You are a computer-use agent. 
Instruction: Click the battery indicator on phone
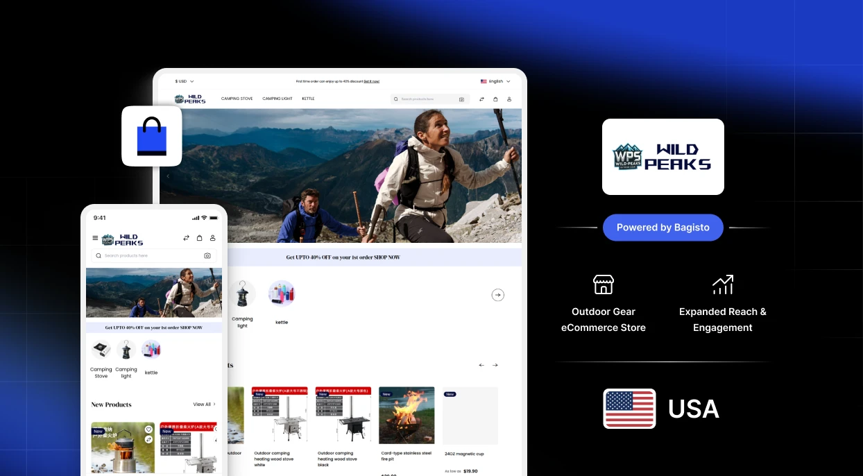coord(214,218)
